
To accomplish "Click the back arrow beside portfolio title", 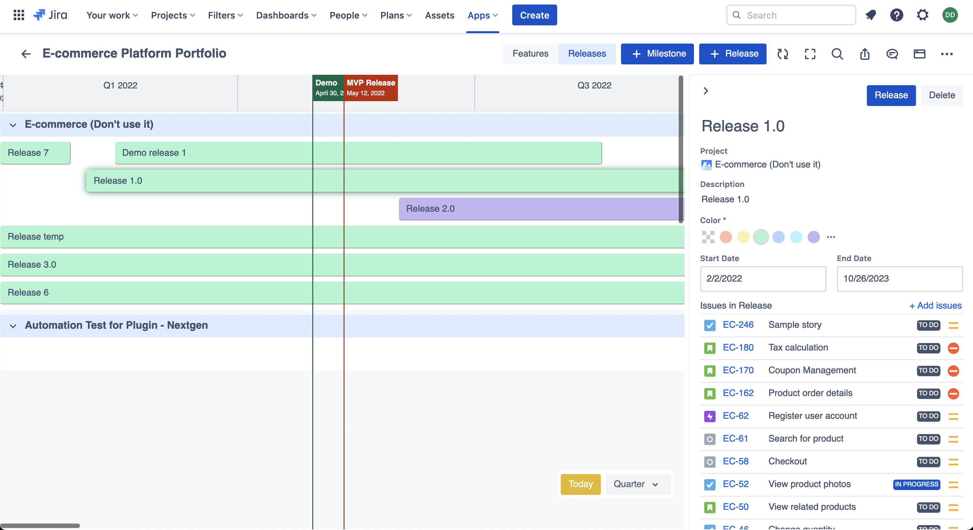I will pyautogui.click(x=26, y=54).
